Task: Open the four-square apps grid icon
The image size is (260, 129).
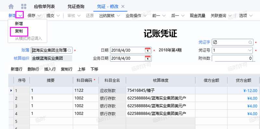Action: pyautogui.click(x=24, y=6)
